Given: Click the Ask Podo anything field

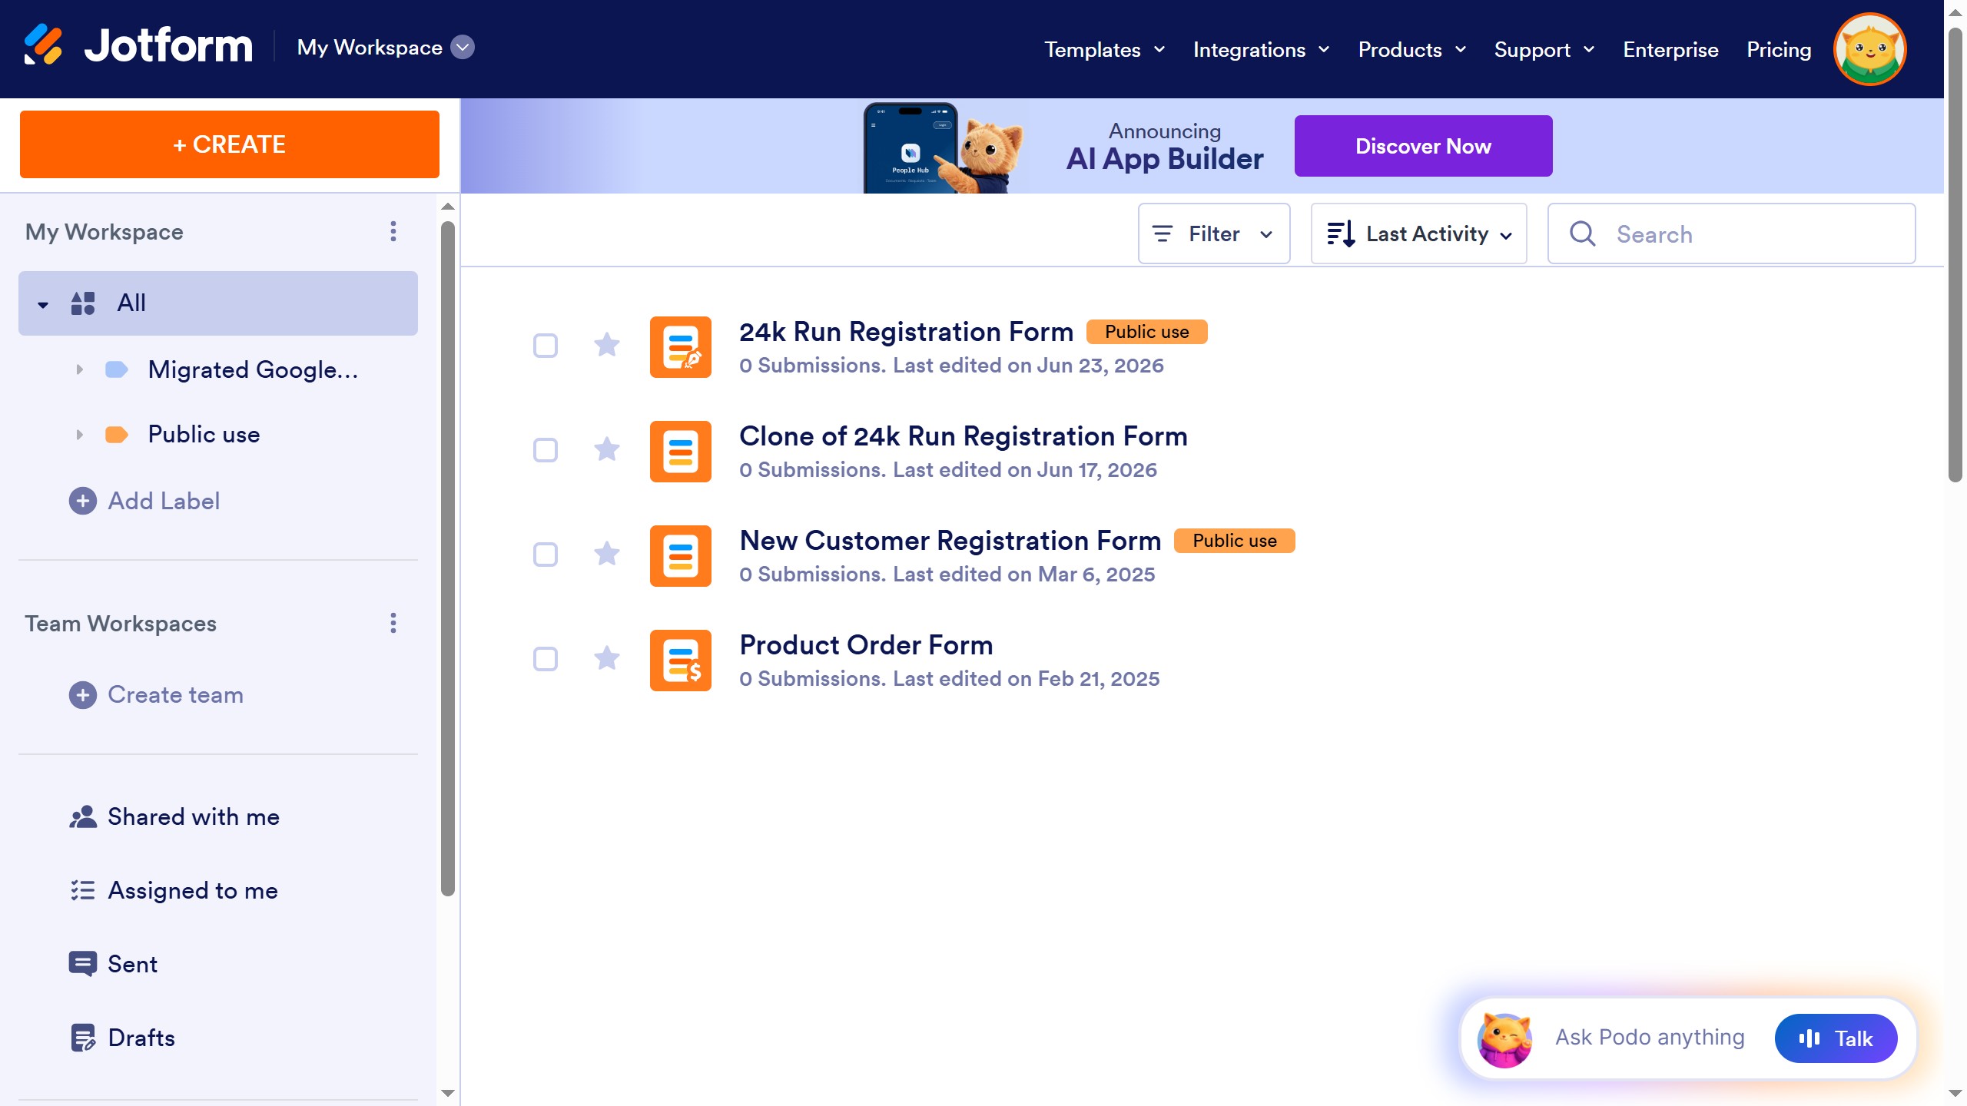Looking at the screenshot, I should (x=1650, y=1038).
